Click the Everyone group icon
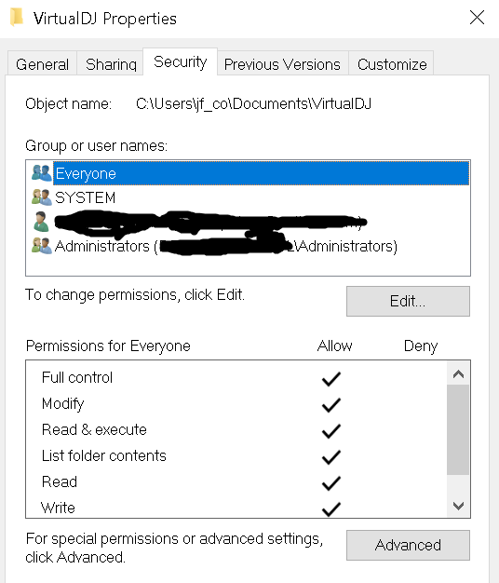 tap(41, 173)
